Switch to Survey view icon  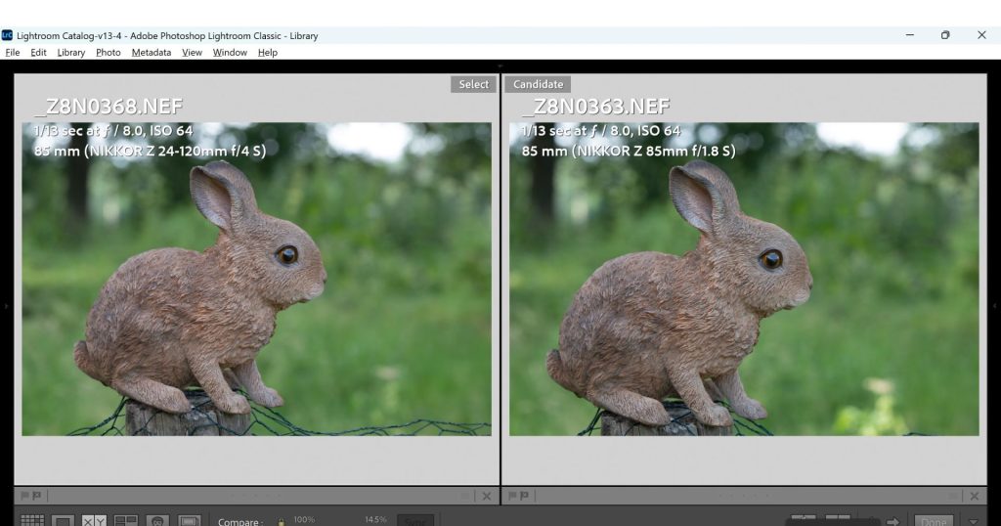(126, 521)
